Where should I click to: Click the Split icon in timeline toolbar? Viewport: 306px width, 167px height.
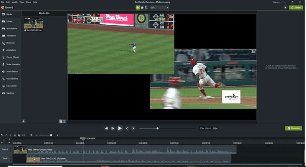(x=23, y=135)
